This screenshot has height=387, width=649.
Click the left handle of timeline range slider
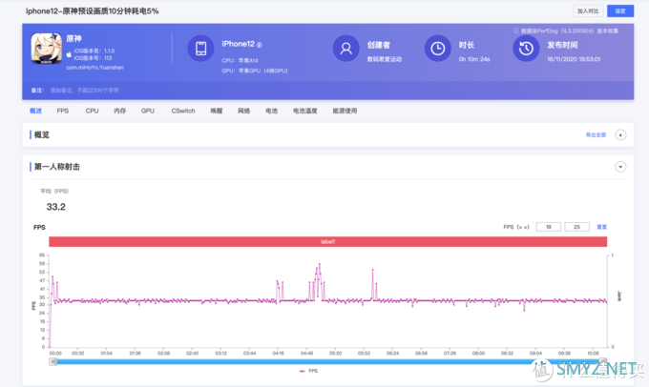tap(53, 362)
